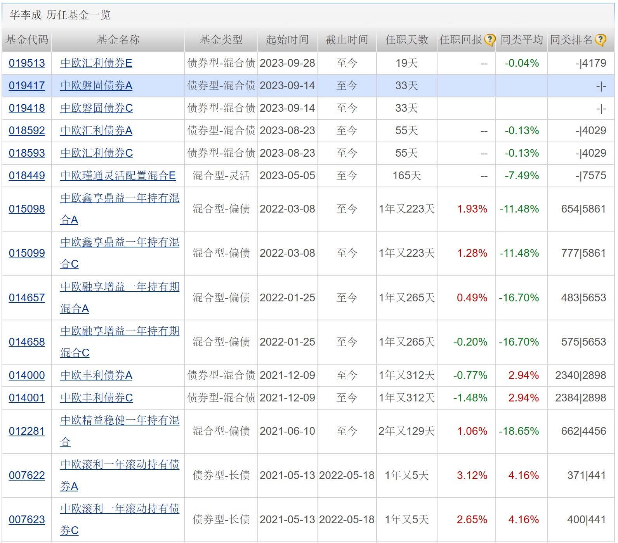Viewport: 618px width, 543px height.
Task: Open fund name 中欧汇利债券C
Action: [x=97, y=153]
